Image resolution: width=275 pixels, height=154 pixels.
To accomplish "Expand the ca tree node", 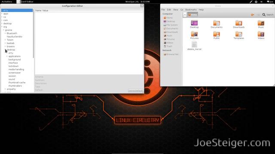I will (2, 17).
